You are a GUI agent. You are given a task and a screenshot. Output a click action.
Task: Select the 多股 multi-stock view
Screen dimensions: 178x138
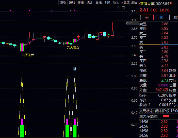81,3
